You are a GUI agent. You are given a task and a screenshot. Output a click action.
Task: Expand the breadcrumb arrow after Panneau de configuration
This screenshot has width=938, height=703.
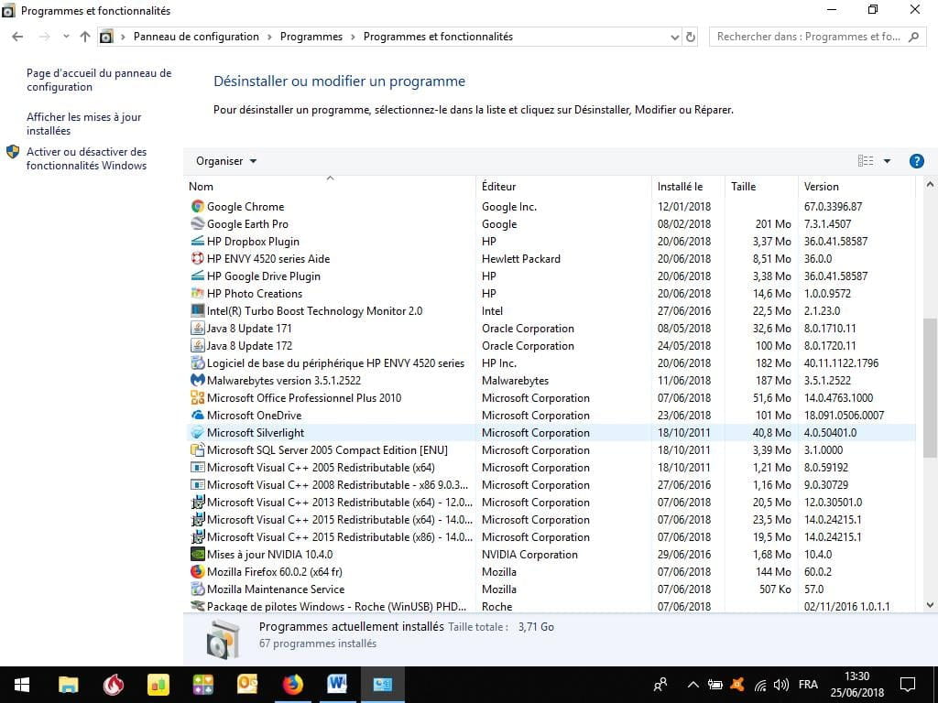point(269,37)
